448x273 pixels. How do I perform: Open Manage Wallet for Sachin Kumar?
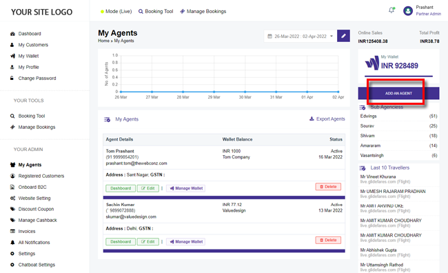(185, 241)
